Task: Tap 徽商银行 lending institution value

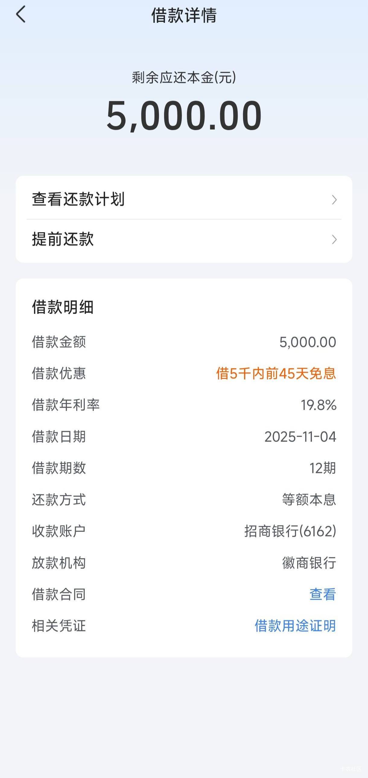Action: click(309, 563)
